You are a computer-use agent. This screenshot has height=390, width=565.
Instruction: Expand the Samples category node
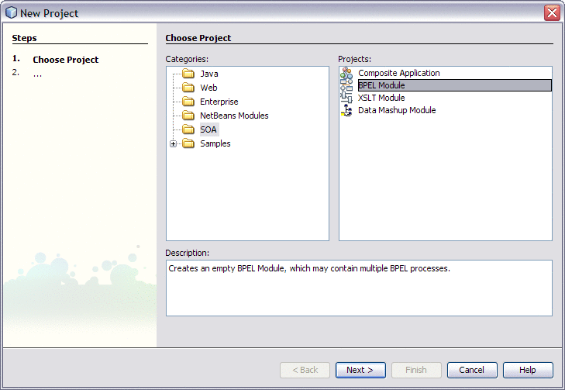click(x=174, y=143)
